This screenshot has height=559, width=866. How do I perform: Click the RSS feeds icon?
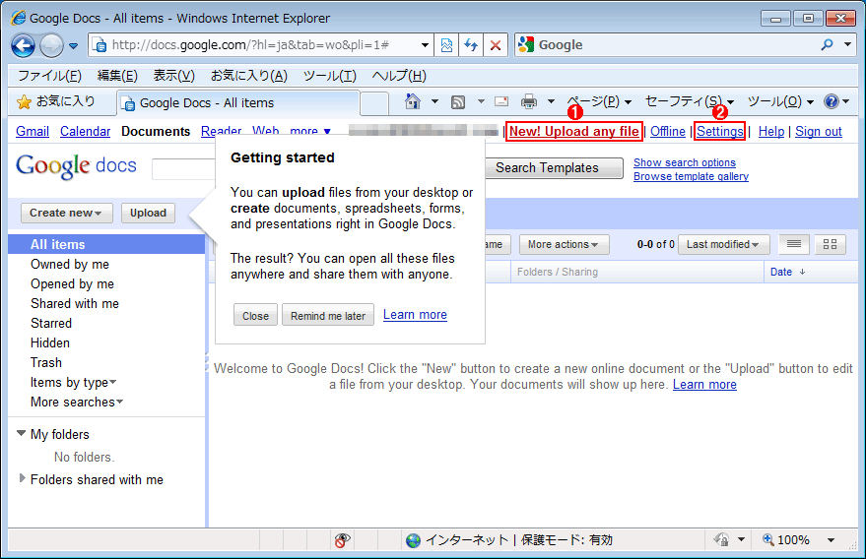tap(458, 101)
